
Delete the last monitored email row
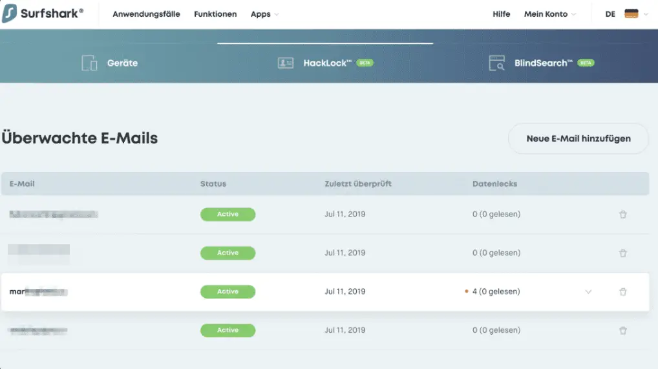pos(622,330)
